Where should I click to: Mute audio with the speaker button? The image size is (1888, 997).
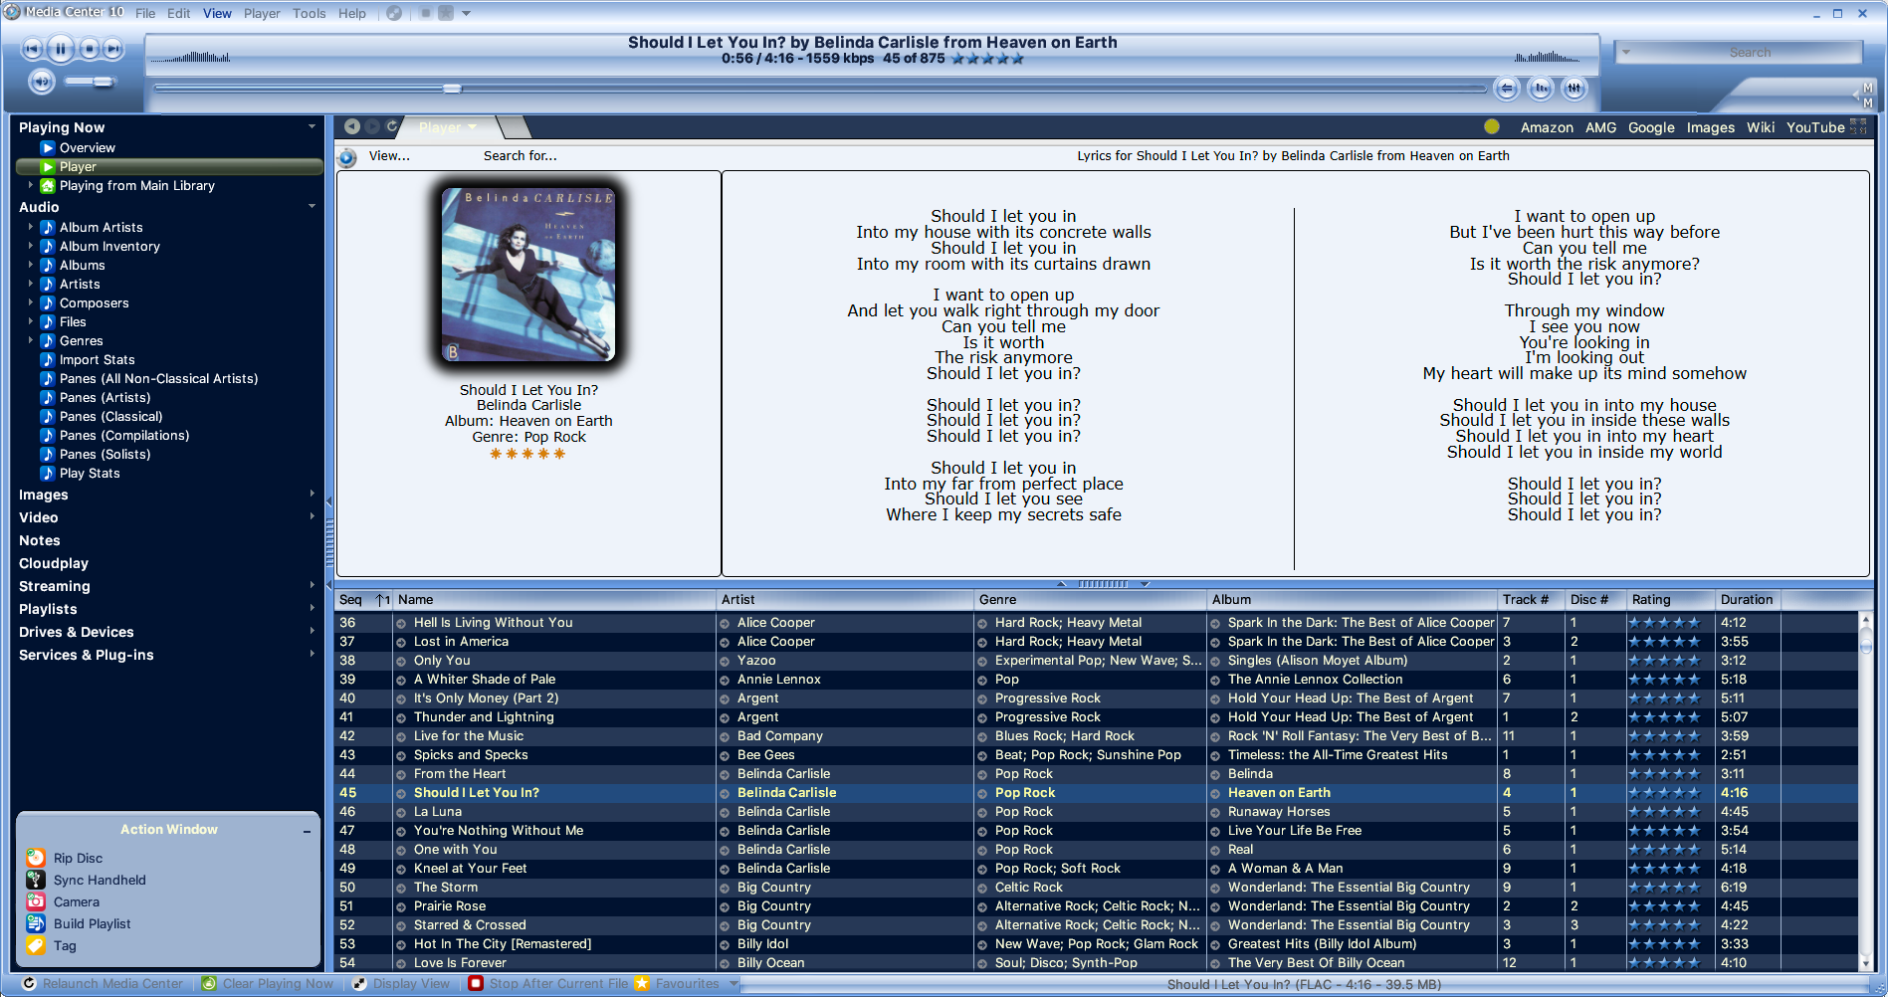tap(41, 81)
